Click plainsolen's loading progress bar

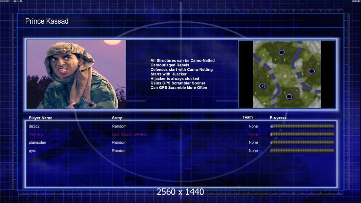[x=302, y=142]
